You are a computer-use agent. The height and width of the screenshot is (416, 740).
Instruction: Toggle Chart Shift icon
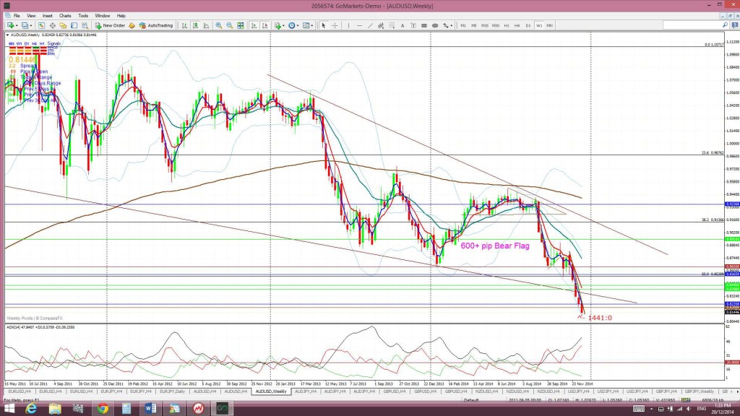(264, 25)
